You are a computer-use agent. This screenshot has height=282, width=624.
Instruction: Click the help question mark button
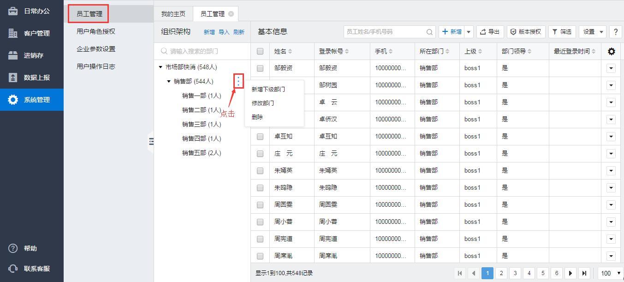(x=615, y=32)
